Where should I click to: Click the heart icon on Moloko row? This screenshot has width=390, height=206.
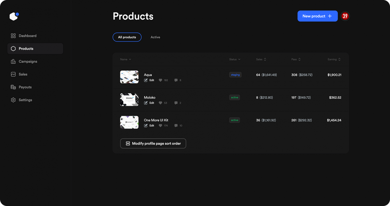(160, 103)
